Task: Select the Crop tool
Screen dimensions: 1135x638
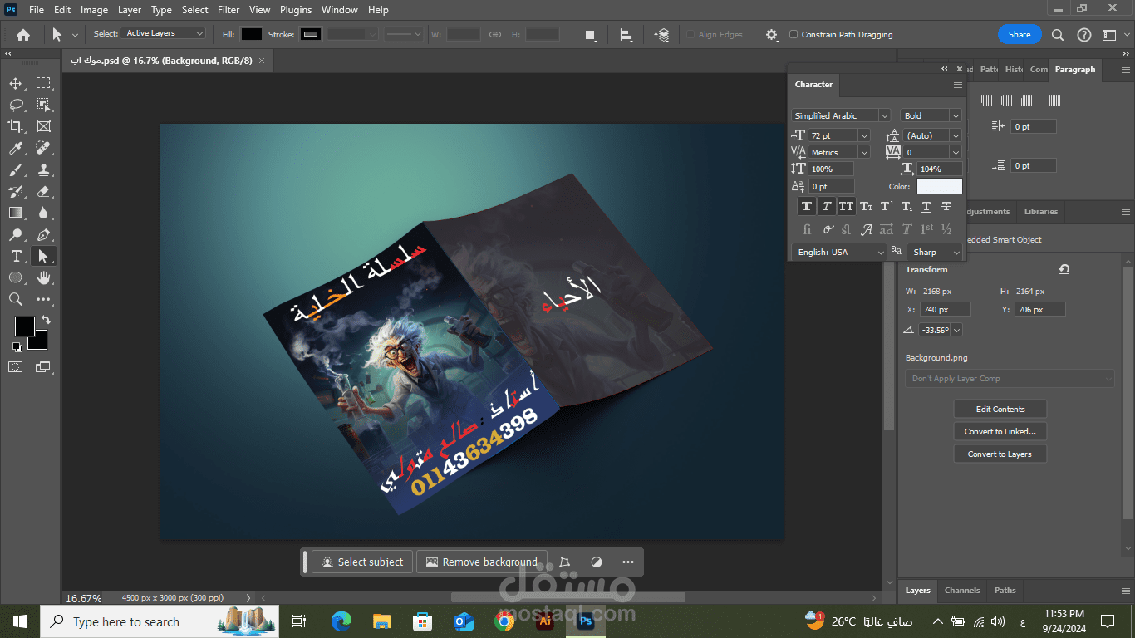Action: click(x=16, y=126)
